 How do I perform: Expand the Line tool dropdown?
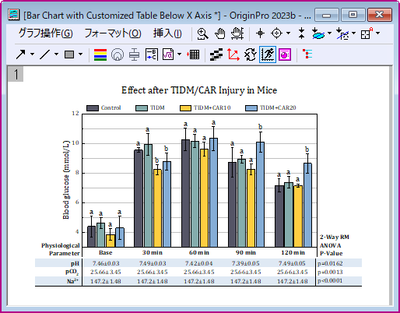(56, 55)
